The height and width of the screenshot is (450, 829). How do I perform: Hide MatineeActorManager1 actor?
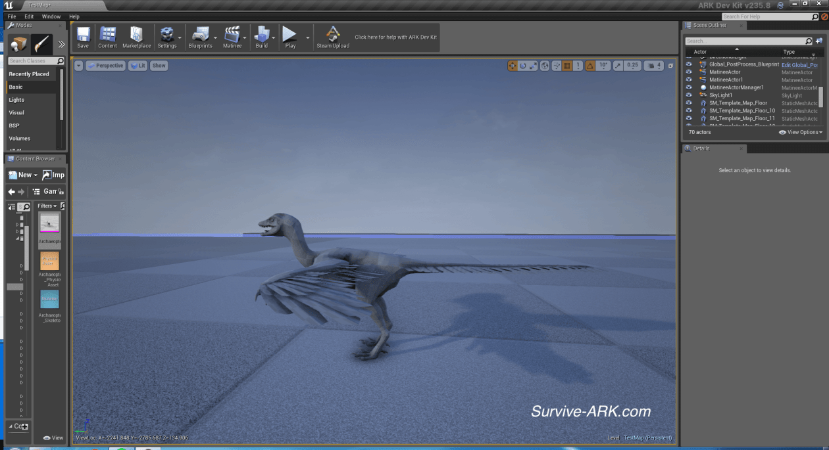689,87
